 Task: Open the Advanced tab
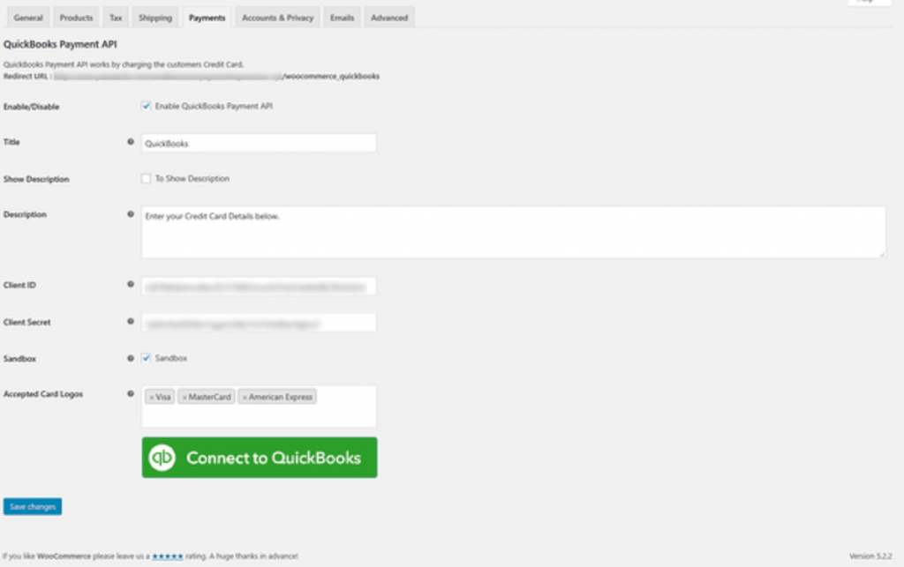click(x=389, y=18)
